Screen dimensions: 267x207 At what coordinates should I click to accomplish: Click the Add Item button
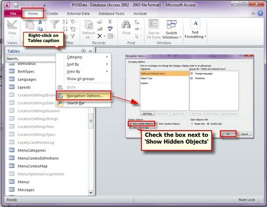click(147, 113)
